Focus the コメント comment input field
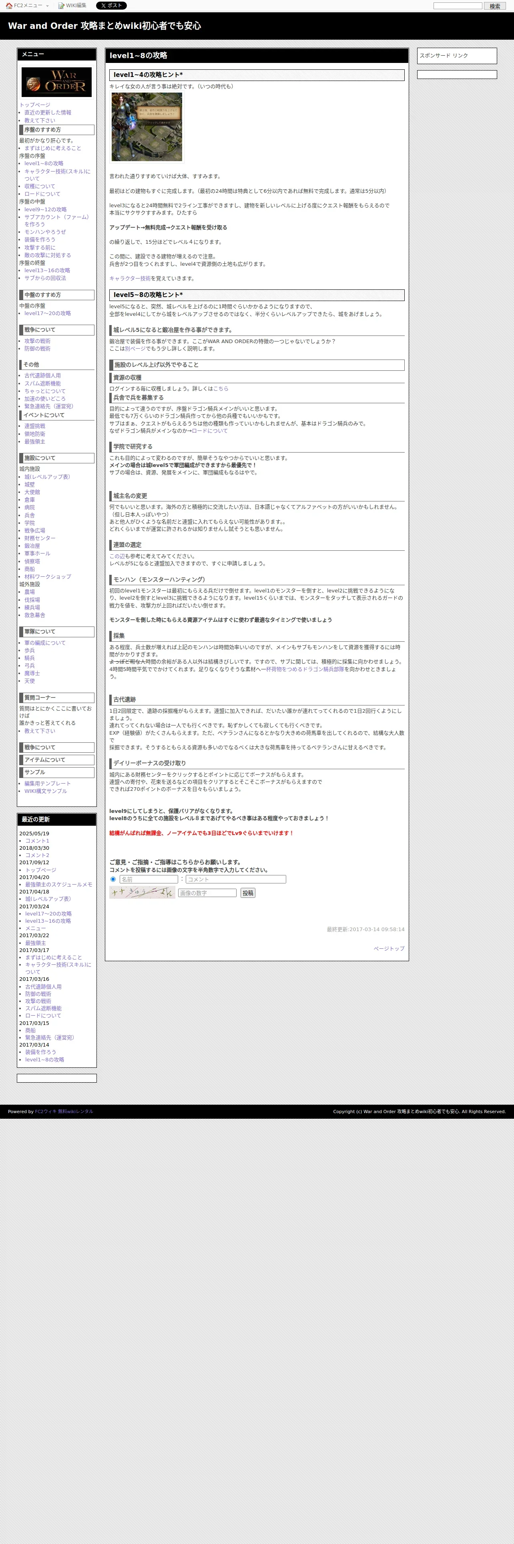 [236, 879]
